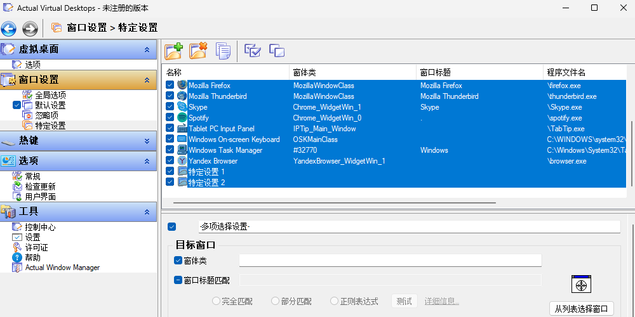Click the 测试 button
635x317 pixels.
coord(404,301)
